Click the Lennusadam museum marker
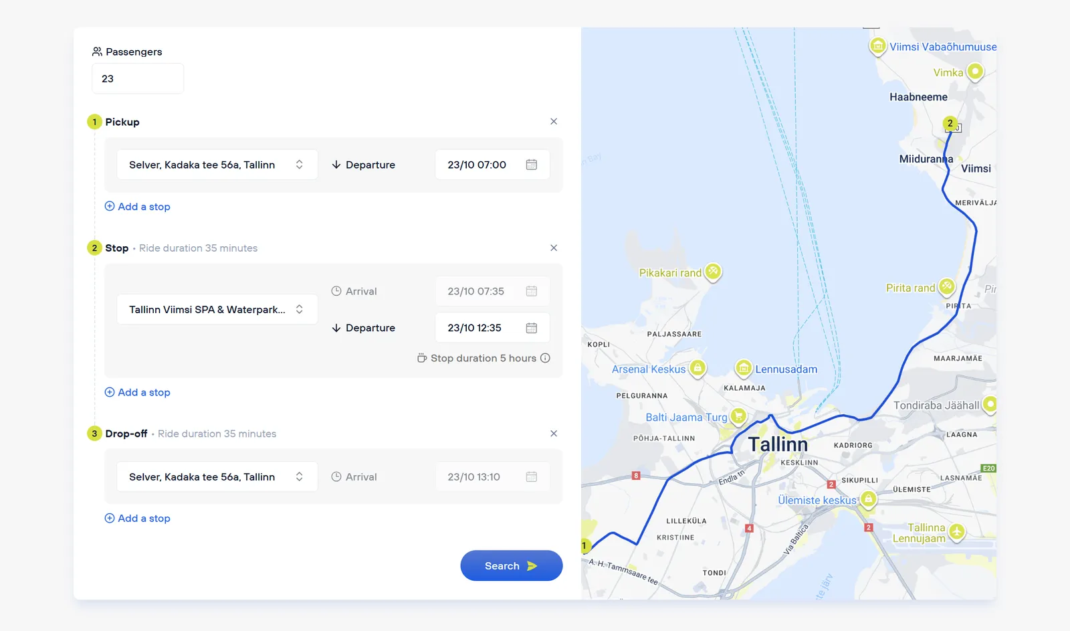The height and width of the screenshot is (631, 1070). (744, 368)
